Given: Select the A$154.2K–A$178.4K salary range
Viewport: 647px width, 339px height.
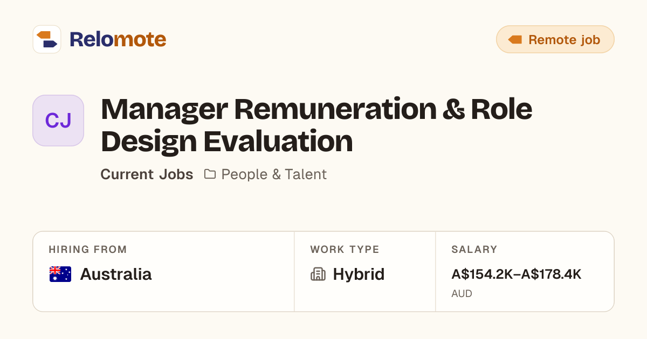Looking at the screenshot, I should [x=517, y=274].
